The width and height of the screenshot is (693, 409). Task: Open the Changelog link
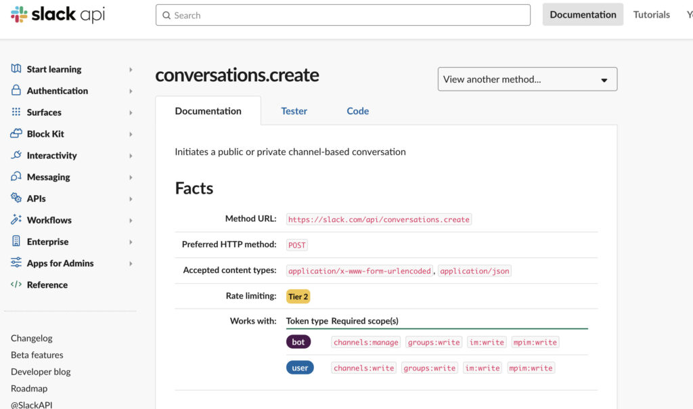(31, 339)
